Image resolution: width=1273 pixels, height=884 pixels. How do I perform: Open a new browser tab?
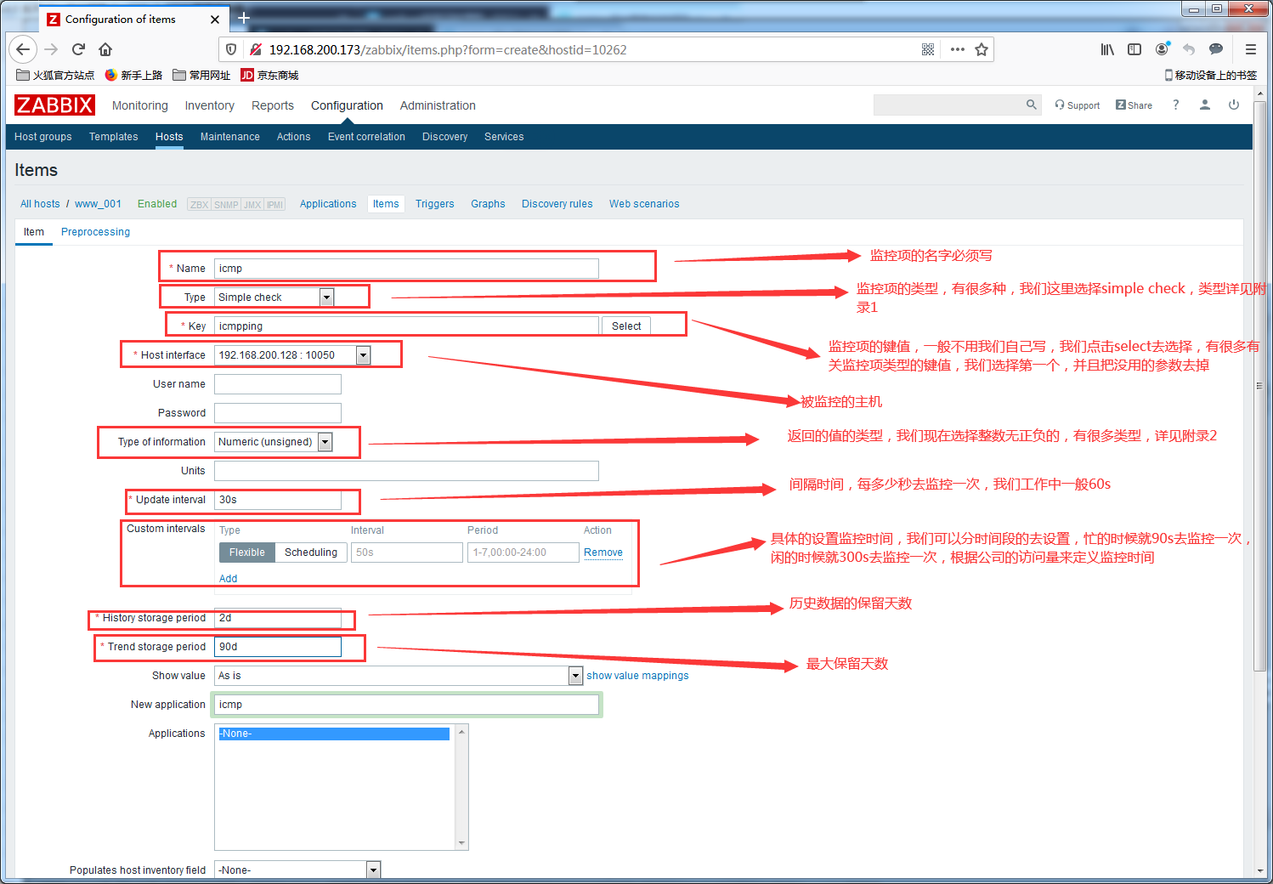244,18
